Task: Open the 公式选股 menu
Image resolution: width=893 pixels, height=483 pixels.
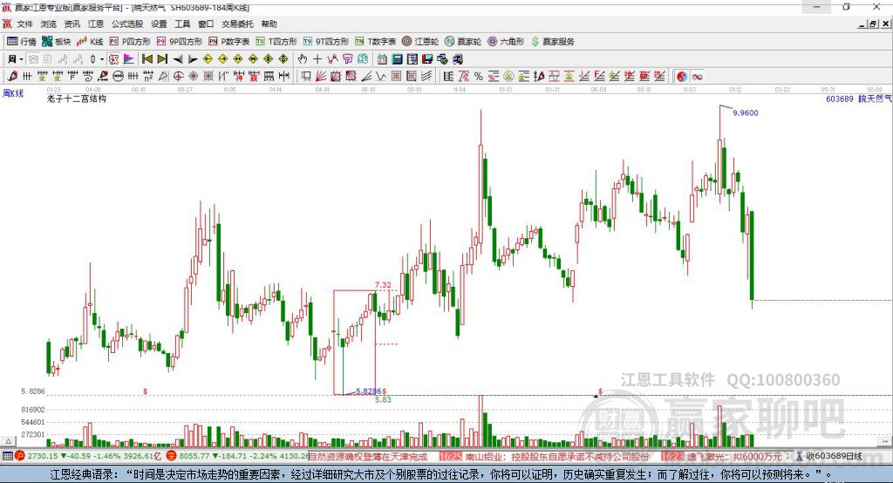Action: coord(127,24)
